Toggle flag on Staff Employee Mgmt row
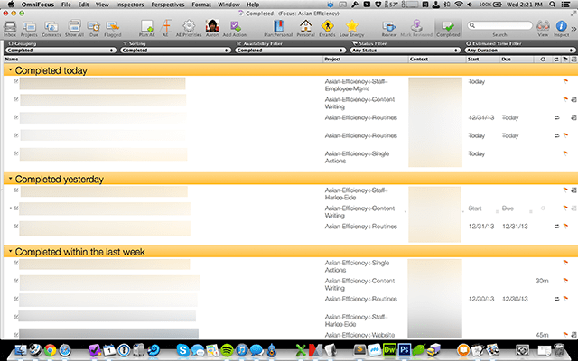 click(x=565, y=81)
